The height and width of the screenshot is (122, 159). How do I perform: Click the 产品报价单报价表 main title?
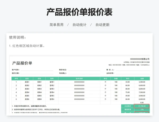point(79,12)
